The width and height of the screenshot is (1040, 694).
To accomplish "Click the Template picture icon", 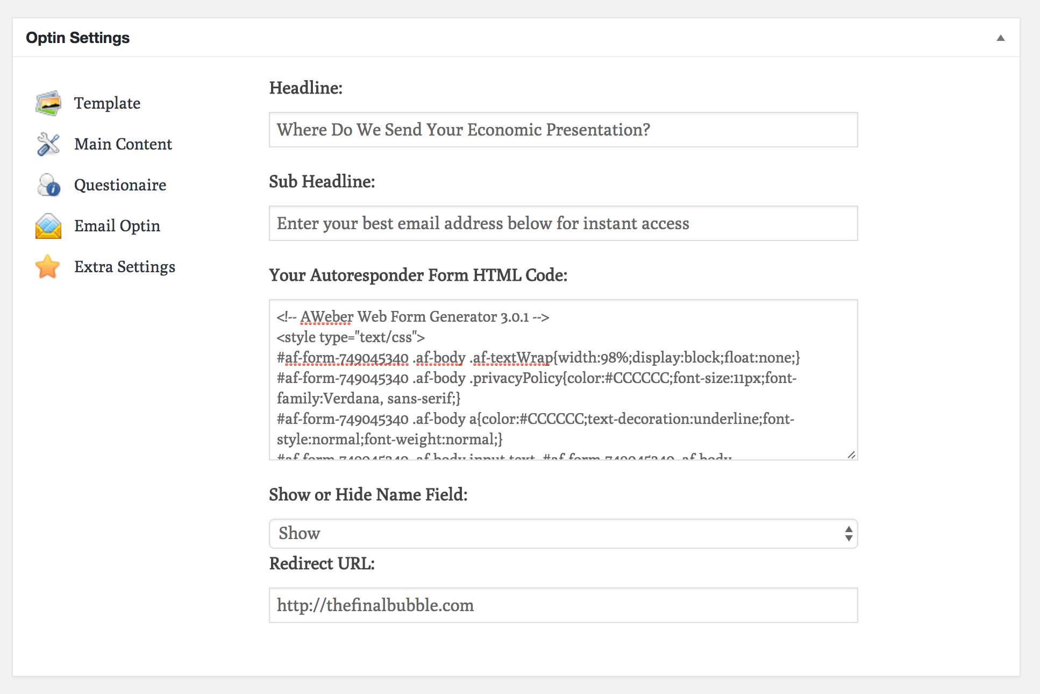I will 48,103.
